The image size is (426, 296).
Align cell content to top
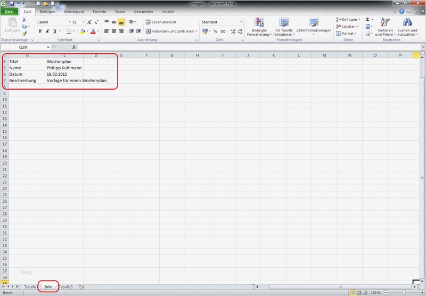tap(107, 22)
